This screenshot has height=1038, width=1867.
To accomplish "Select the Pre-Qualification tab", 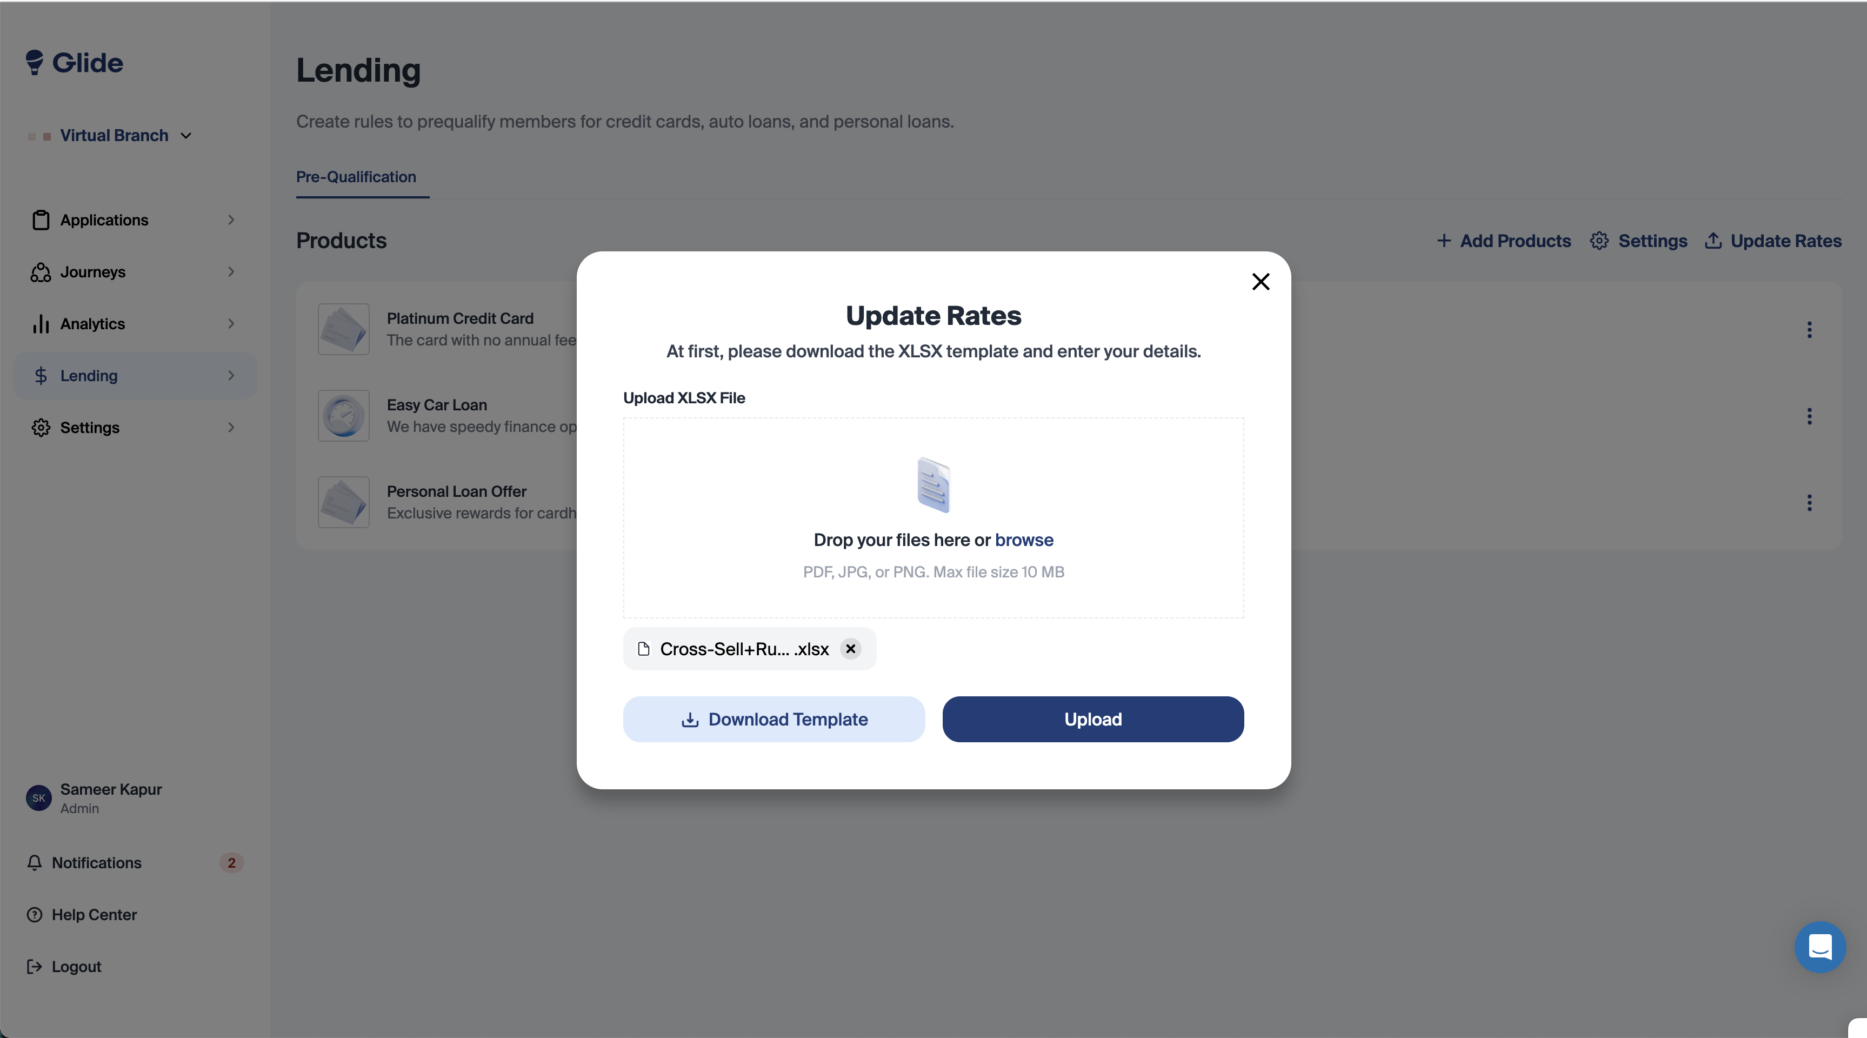I will 356,177.
